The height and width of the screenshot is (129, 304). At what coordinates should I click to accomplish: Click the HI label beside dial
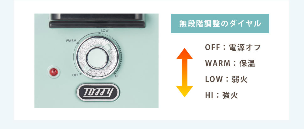(117, 76)
